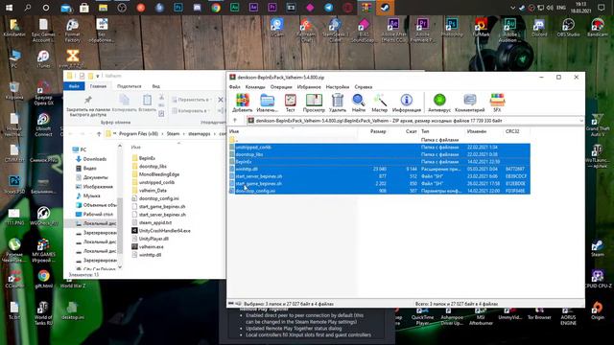The height and width of the screenshot is (345, 614).
Task: Select doorstop_libs folder in the archive
Action: pyautogui.click(x=379, y=154)
